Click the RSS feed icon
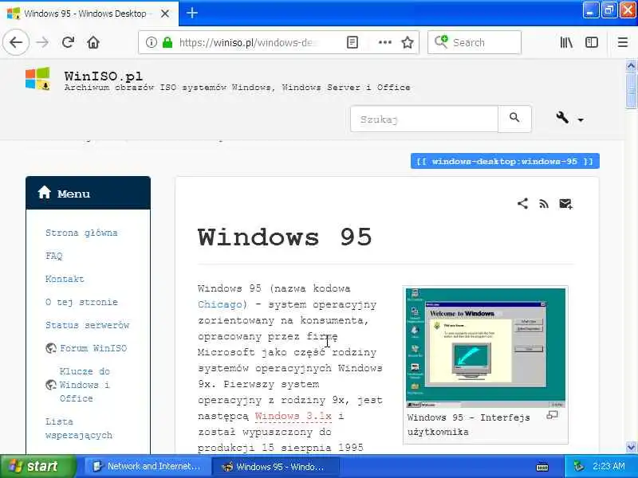This screenshot has width=638, height=478. point(544,204)
